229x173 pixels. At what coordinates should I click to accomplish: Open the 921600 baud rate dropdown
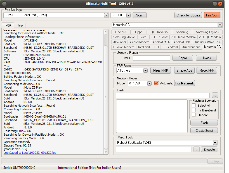click(128, 15)
